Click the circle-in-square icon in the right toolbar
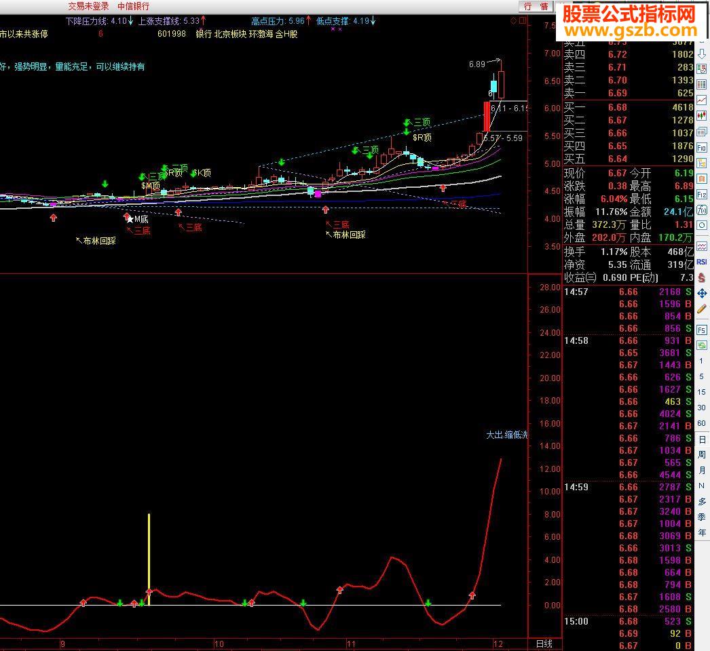710x651 pixels. click(x=701, y=225)
